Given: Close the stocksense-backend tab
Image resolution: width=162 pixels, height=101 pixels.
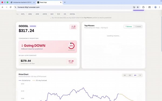Looking at the screenshot, I should (x=34, y=2).
